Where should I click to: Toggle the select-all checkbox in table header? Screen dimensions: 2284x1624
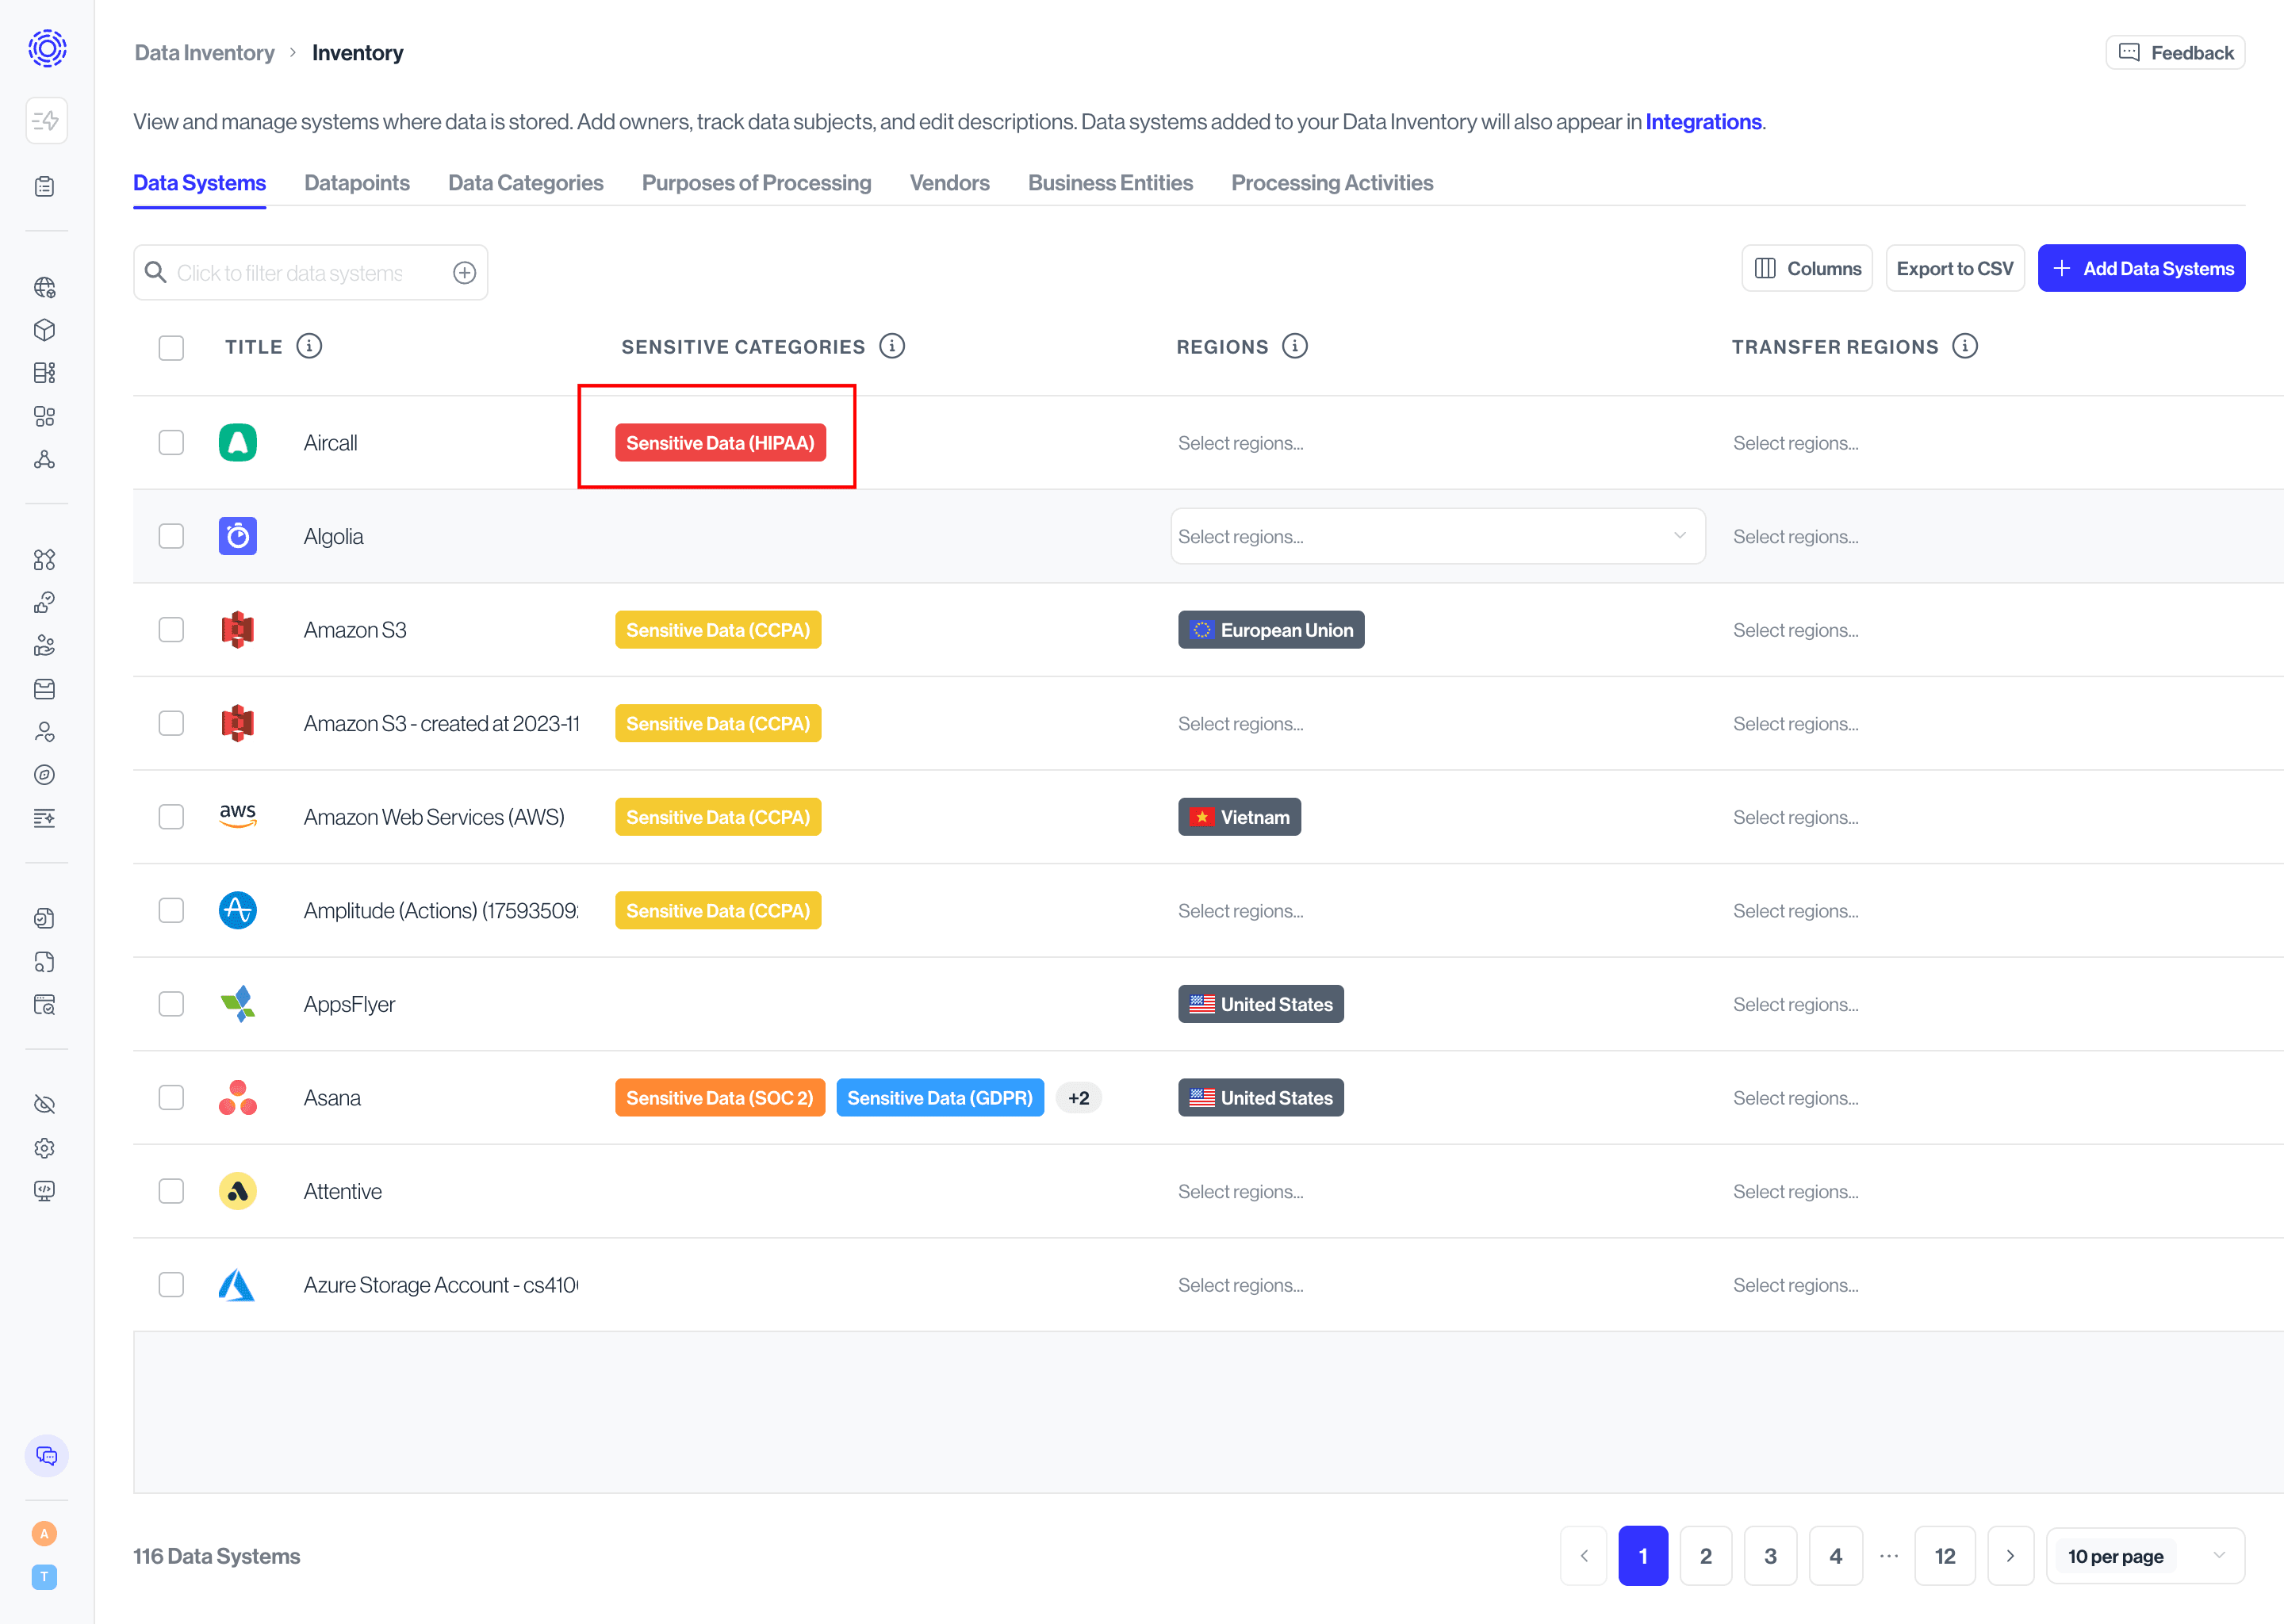(171, 347)
